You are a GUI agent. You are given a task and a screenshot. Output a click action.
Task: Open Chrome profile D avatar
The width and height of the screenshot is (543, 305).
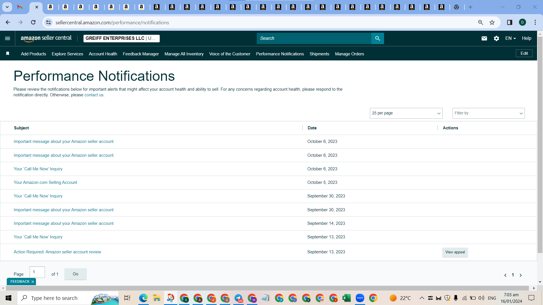pyautogui.click(x=522, y=22)
